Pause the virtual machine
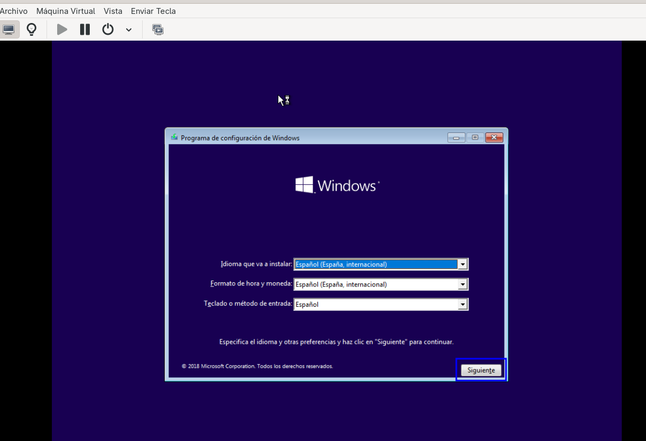 (x=85, y=29)
